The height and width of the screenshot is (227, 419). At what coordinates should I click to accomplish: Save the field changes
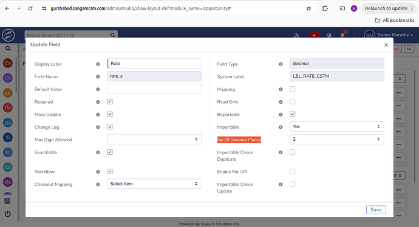point(376,210)
